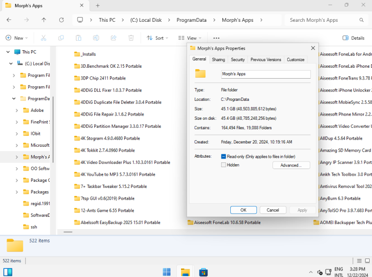Click (C:) Local Disk in the breadcrumb
372x277 pixels.
tap(146, 20)
